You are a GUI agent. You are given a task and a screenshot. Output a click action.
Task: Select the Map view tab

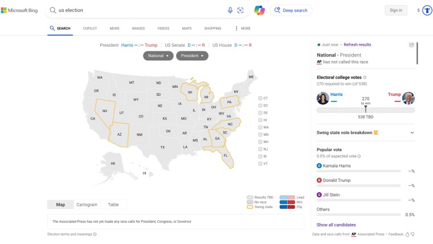pos(60,205)
